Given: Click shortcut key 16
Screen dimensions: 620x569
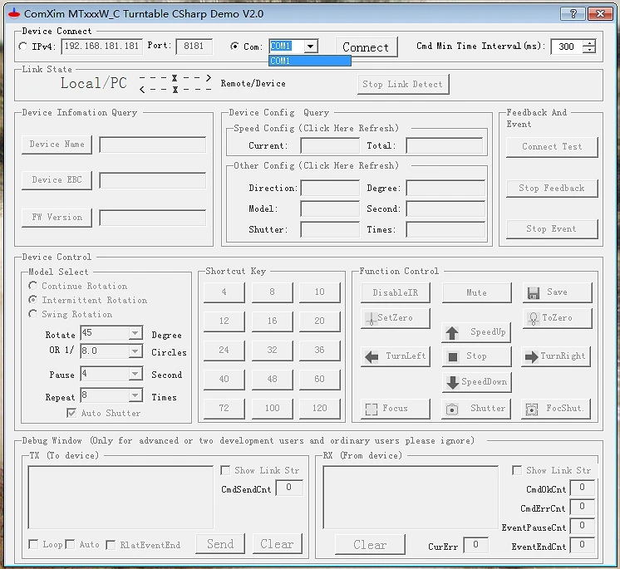Looking at the screenshot, I should coord(272,321).
